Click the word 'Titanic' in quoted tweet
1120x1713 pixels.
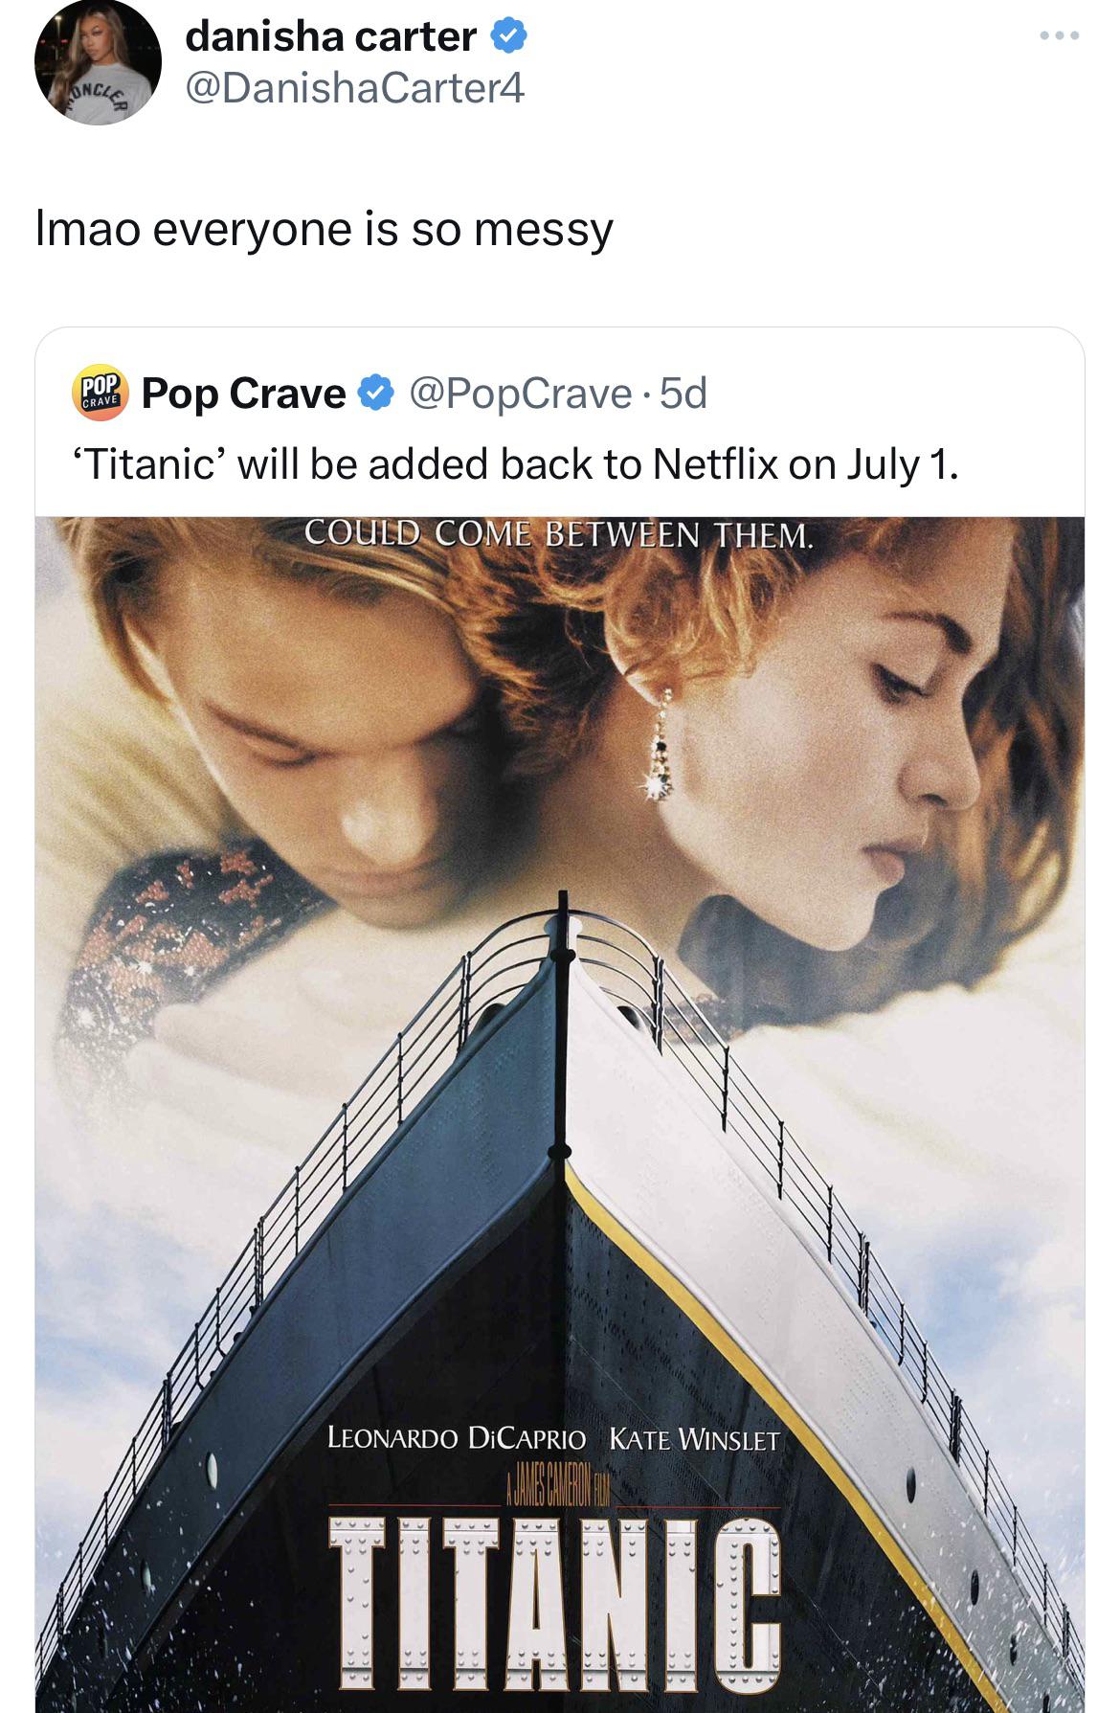150,465
